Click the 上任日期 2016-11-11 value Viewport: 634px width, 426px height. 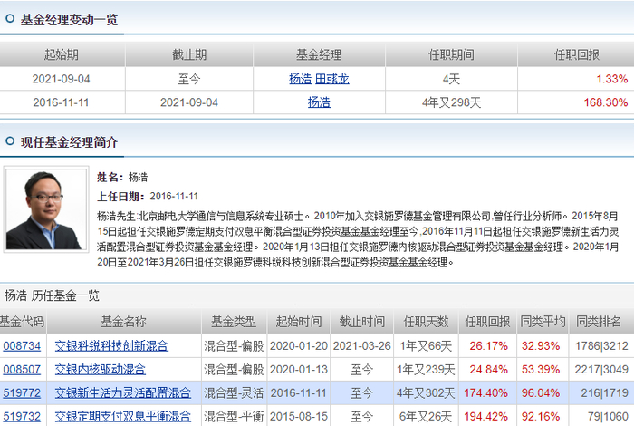tap(174, 197)
